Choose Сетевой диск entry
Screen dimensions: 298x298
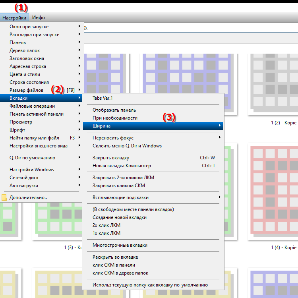(x=41, y=178)
